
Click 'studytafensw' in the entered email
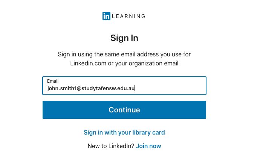pos(98,89)
